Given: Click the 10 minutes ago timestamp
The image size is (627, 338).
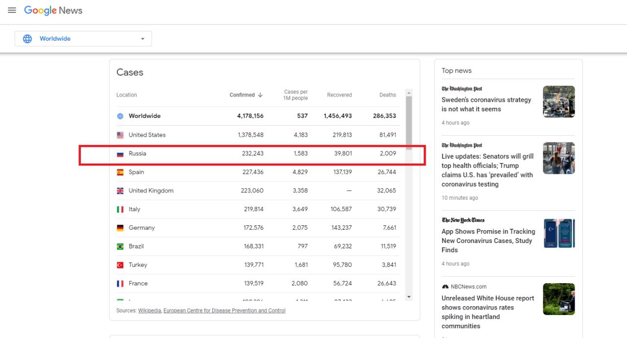Looking at the screenshot, I should [x=460, y=198].
